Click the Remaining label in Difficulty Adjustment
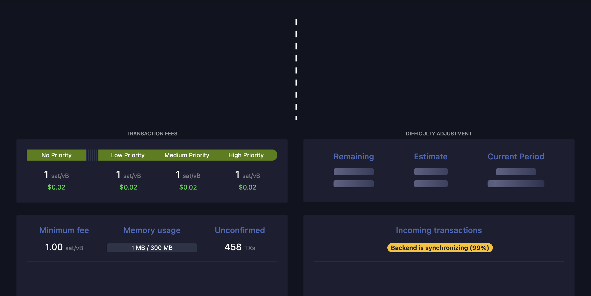This screenshot has height=296, width=591. click(354, 156)
